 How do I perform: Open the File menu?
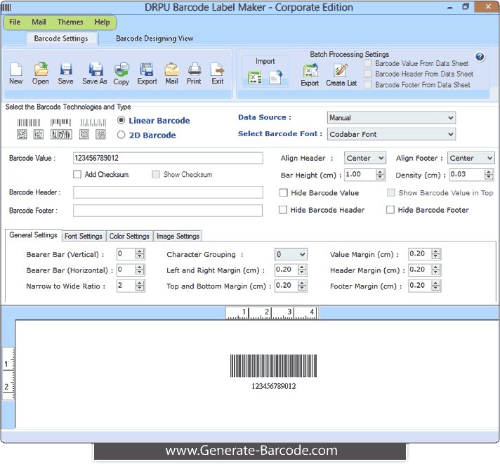coord(15,22)
